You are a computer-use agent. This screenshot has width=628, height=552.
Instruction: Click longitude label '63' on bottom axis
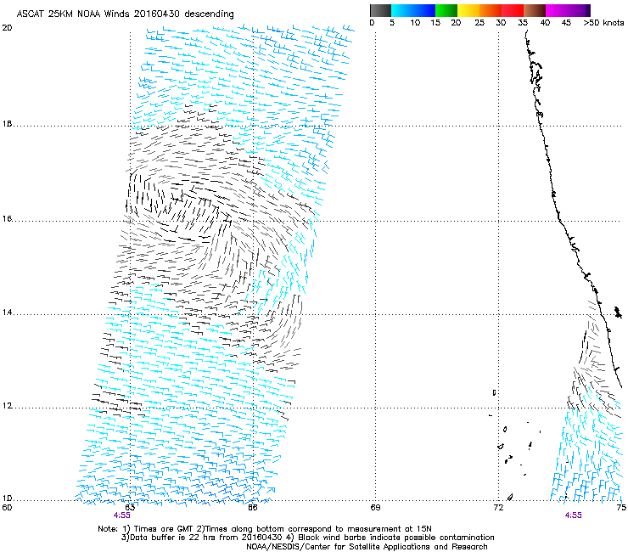[x=129, y=508]
